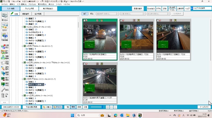This screenshot has width=212, height=118.
Task: Click the Excel出力 button
Action: pos(151,9)
